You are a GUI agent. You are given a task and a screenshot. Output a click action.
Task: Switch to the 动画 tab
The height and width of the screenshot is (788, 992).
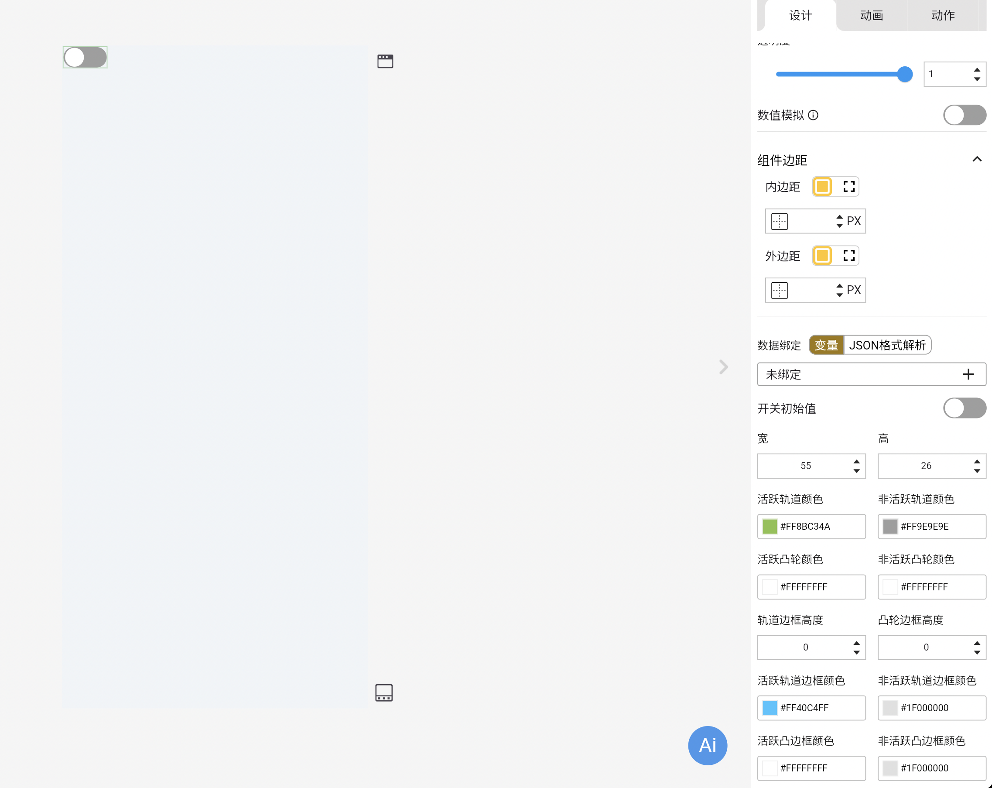point(872,16)
